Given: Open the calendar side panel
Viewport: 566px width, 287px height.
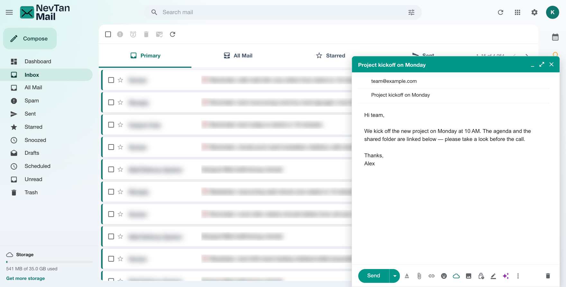Looking at the screenshot, I should click(x=555, y=37).
